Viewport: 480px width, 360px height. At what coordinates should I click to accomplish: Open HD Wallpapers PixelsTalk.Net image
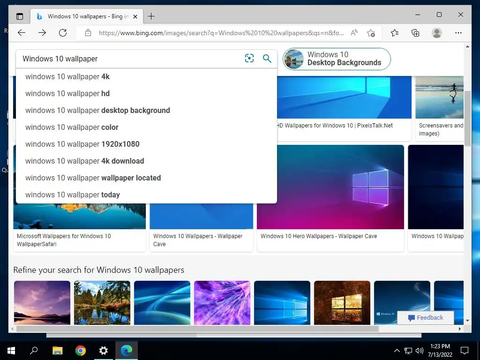(x=344, y=97)
